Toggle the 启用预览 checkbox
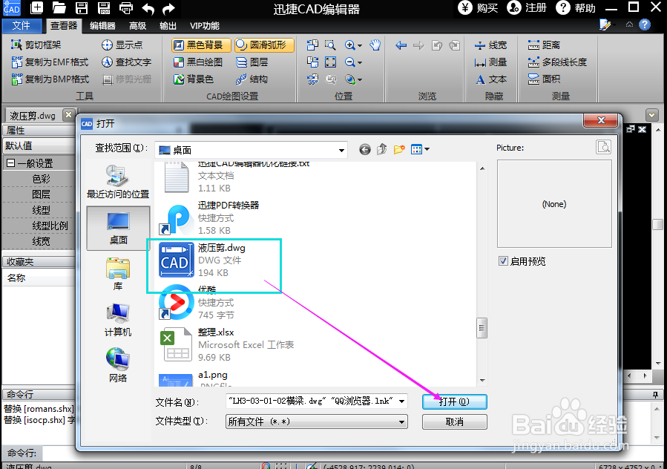The height and width of the screenshot is (469, 667). [x=503, y=261]
